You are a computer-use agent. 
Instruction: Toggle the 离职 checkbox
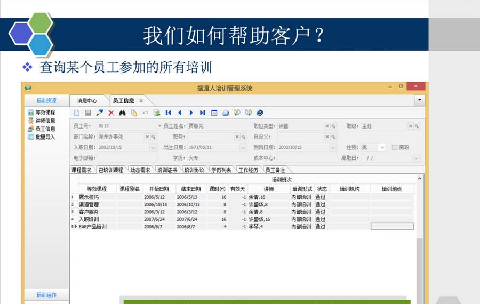tap(395, 148)
